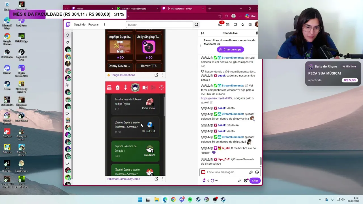
Task: Refresh the Pokémon Community Game panel
Action: 161,88
